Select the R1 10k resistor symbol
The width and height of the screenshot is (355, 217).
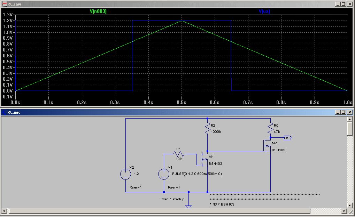(x=179, y=154)
